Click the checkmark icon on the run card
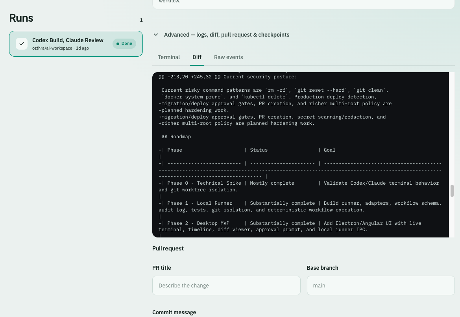The height and width of the screenshot is (317, 460). 21,44
